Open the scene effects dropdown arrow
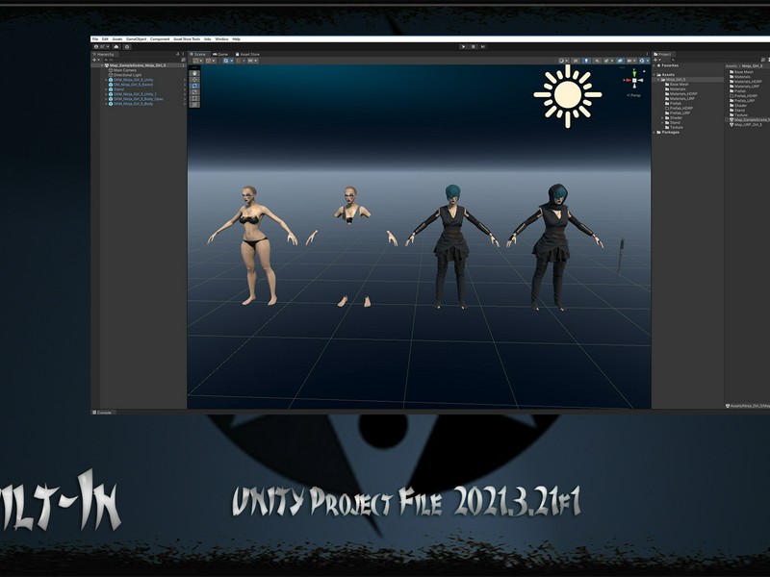This screenshot has height=577, width=770. pos(612,61)
